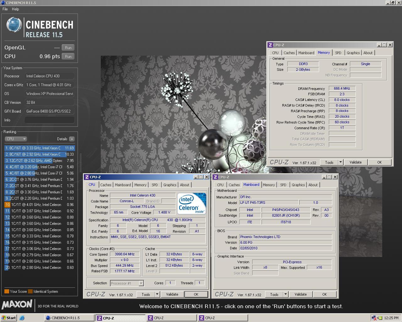
Task: Minimize the CPU-Z Memory window
Action: pos(379,45)
